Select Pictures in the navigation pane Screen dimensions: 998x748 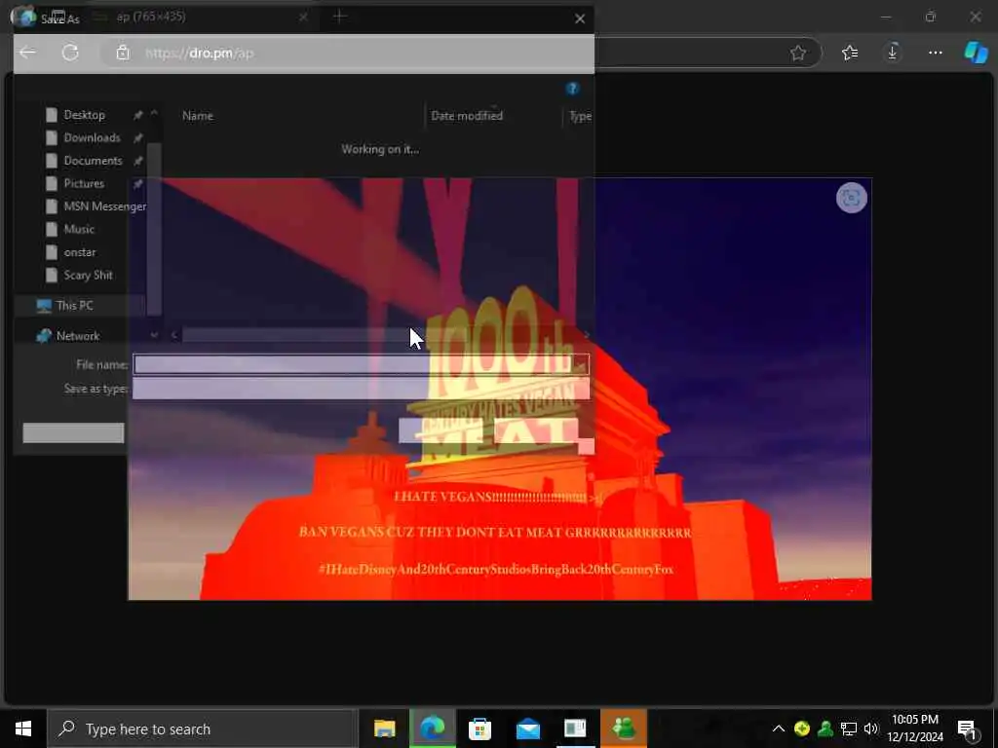tap(83, 184)
